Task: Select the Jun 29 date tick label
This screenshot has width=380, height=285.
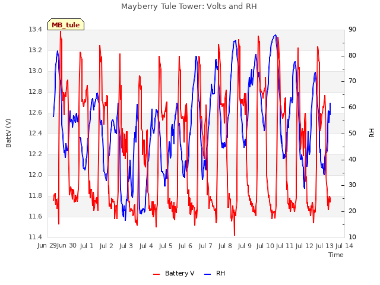Action: pos(47,245)
